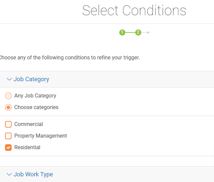Click the Residential label text
214x182 pixels.
27,148
